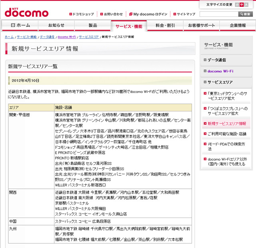Viewport: 256px width, 248px height.
Task: Open iモード・PDAでの検索方法 link
Action: (226, 147)
